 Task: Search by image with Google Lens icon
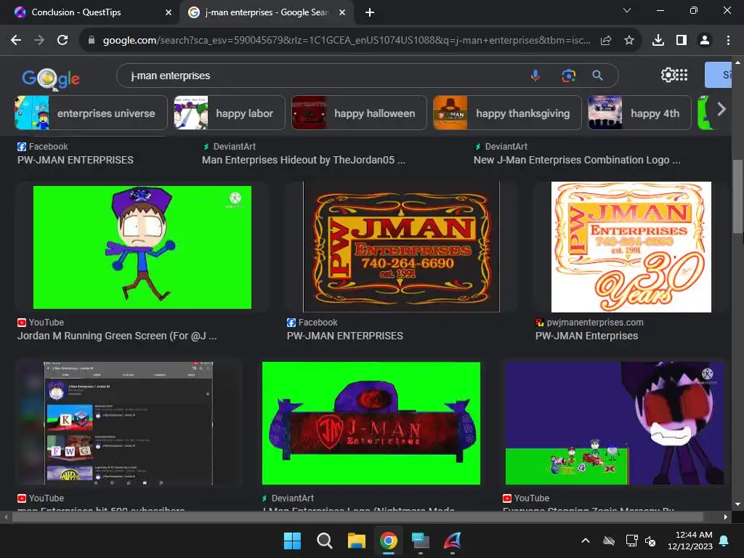(568, 76)
